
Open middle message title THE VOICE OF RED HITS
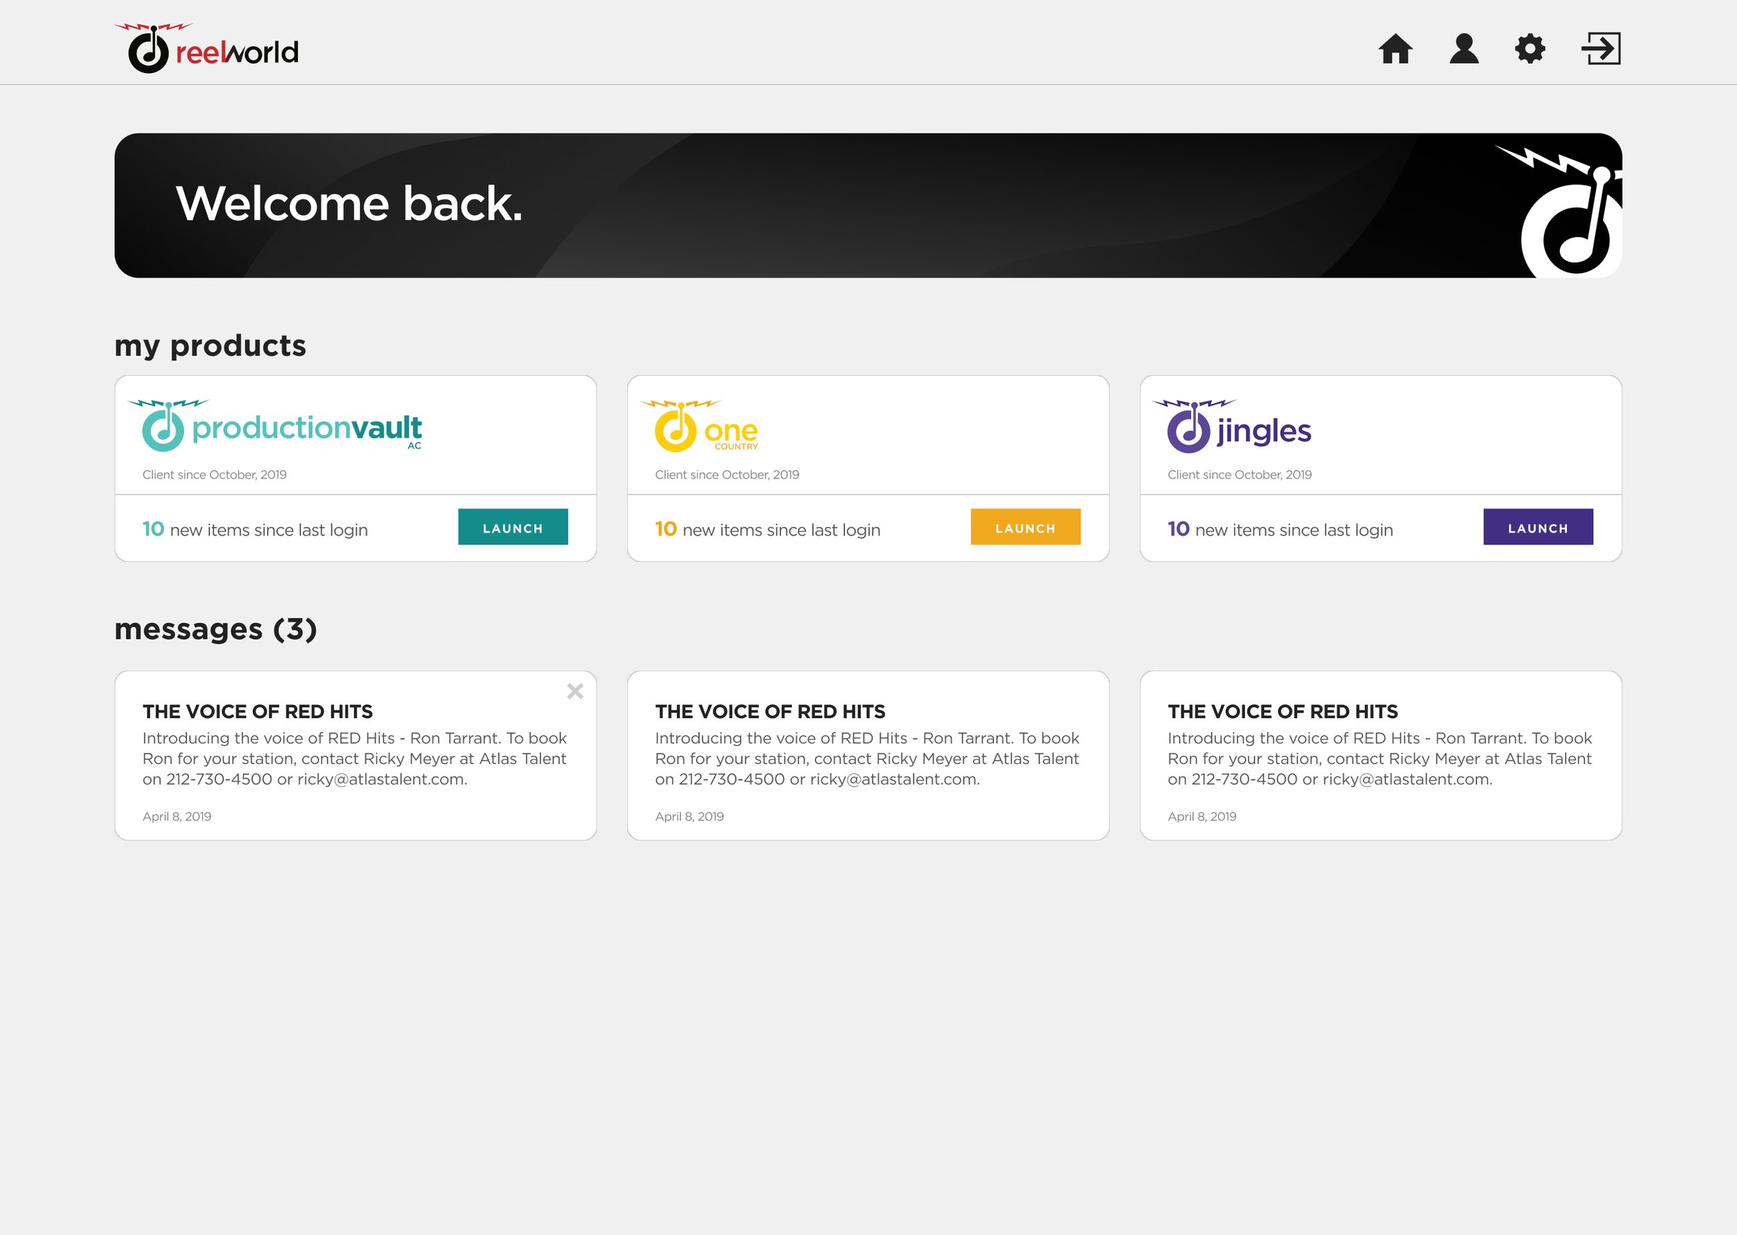pos(771,712)
